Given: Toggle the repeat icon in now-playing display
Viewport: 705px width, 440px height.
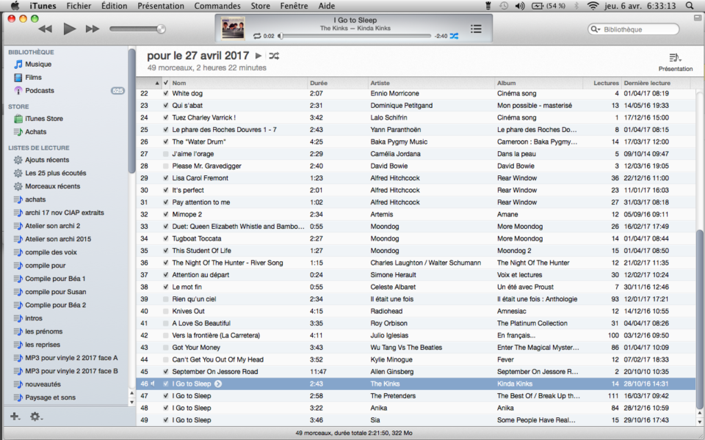Looking at the screenshot, I should coord(257,36).
